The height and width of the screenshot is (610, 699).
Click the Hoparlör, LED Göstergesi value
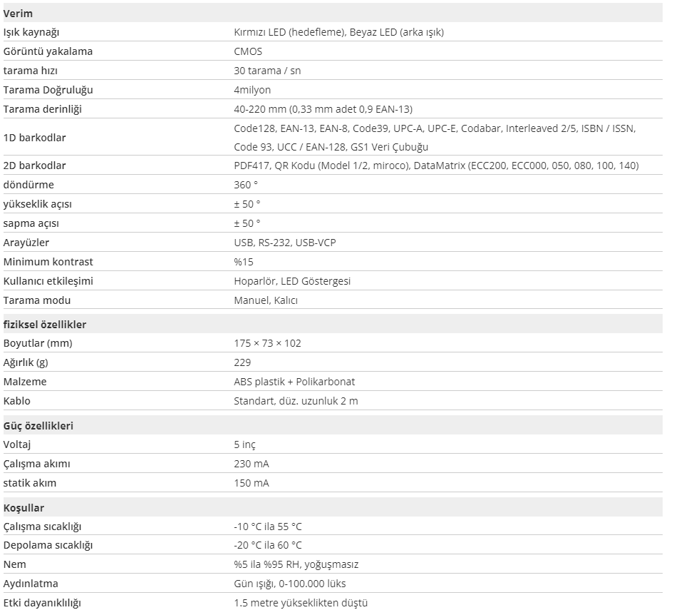[x=292, y=281]
